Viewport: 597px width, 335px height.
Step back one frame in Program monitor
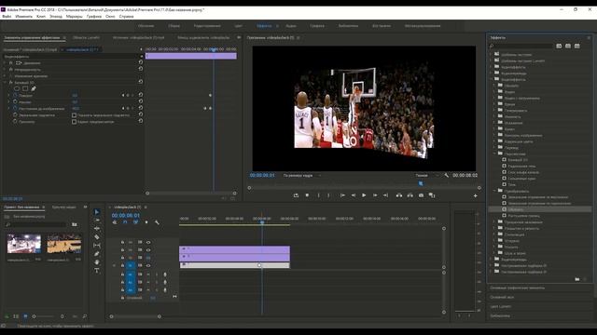(x=354, y=195)
